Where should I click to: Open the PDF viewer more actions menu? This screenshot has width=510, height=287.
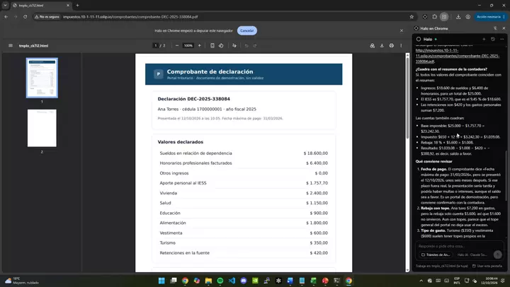pos(401,45)
